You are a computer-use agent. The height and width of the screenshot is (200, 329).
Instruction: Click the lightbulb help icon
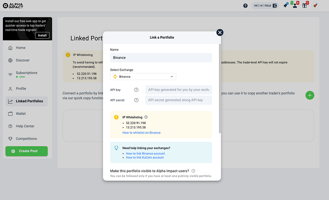click(116, 148)
